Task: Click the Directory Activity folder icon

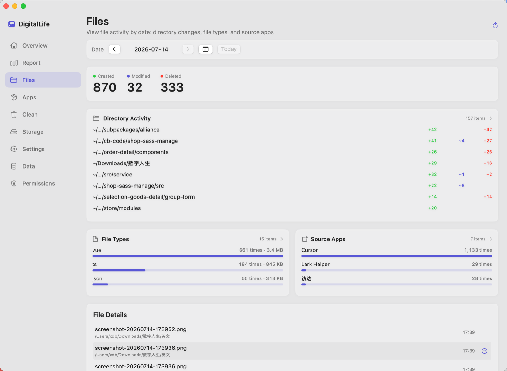Action: coord(96,118)
